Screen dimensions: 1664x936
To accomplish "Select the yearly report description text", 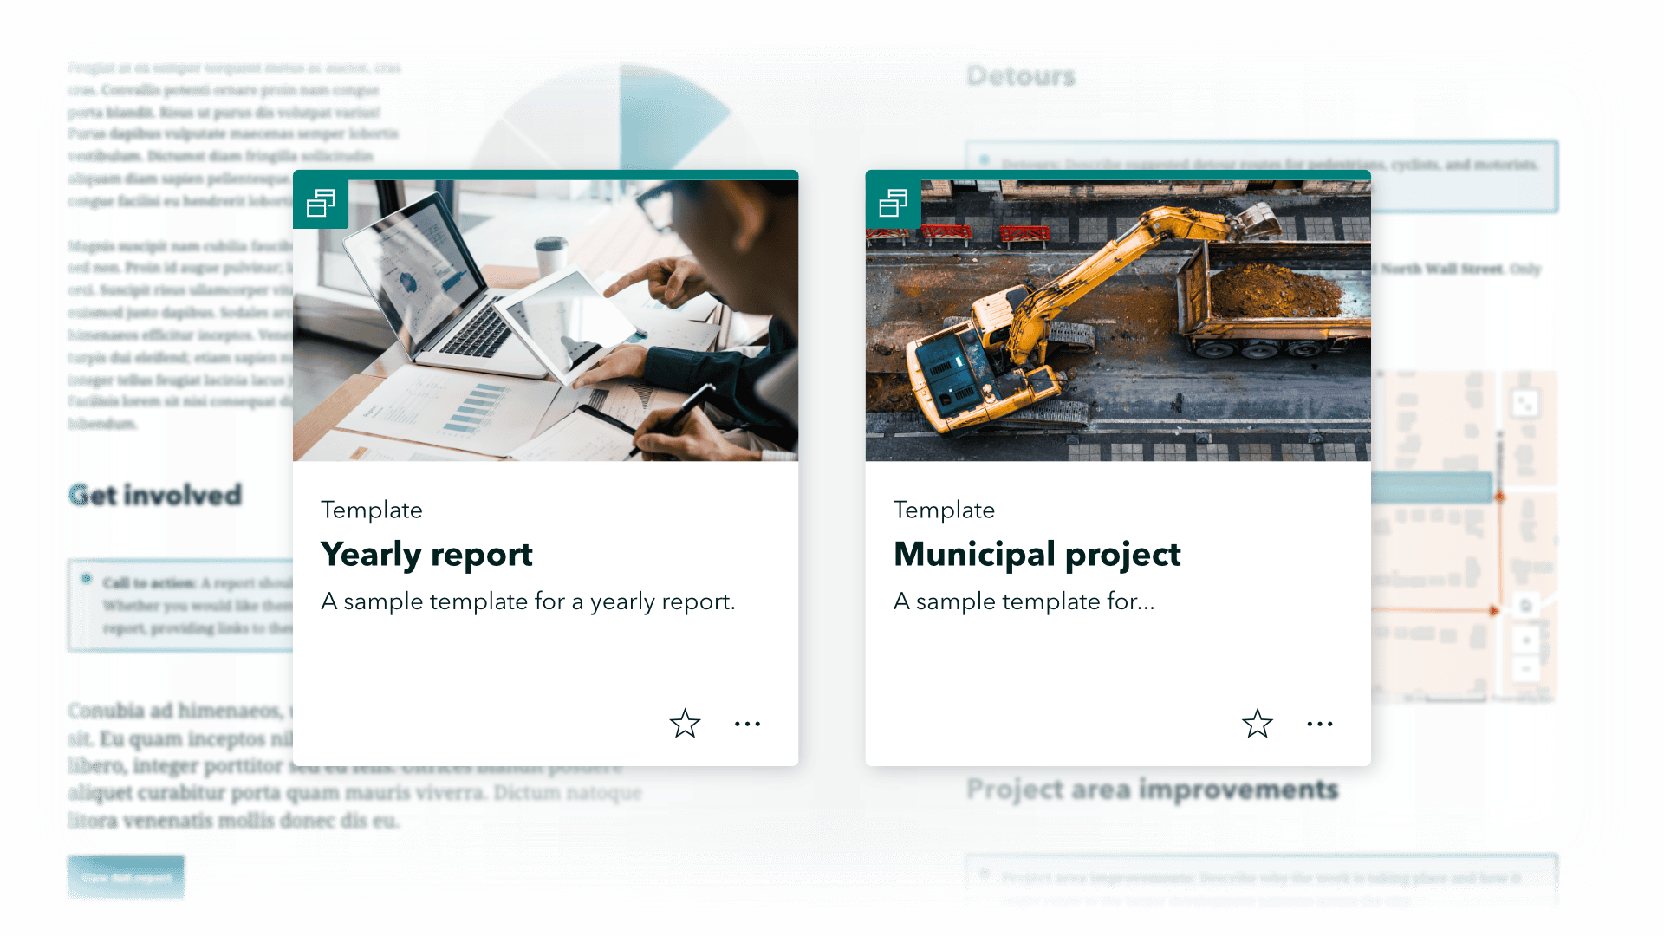I will [x=528, y=601].
